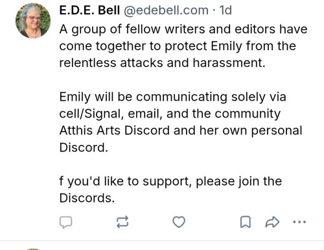Viewport: 324px width, 250px height.
Task: Click the 1d post timestamp
Action: point(226,10)
